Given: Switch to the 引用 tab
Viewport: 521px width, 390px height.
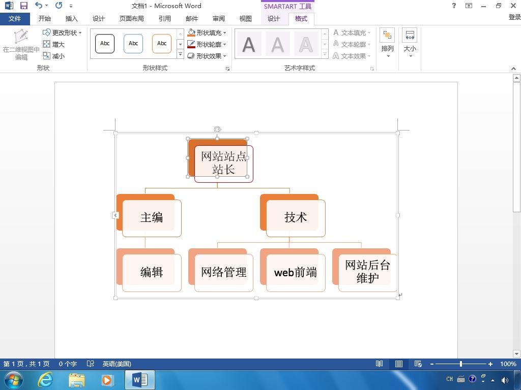Looking at the screenshot, I should [164, 19].
